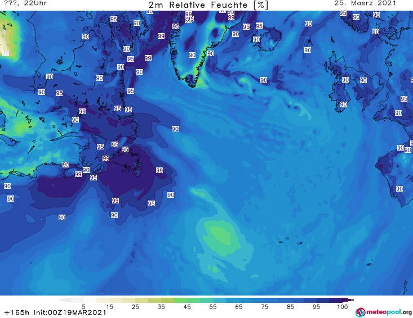Click the colorbar label '45'
413x318 pixels.
[187, 307]
